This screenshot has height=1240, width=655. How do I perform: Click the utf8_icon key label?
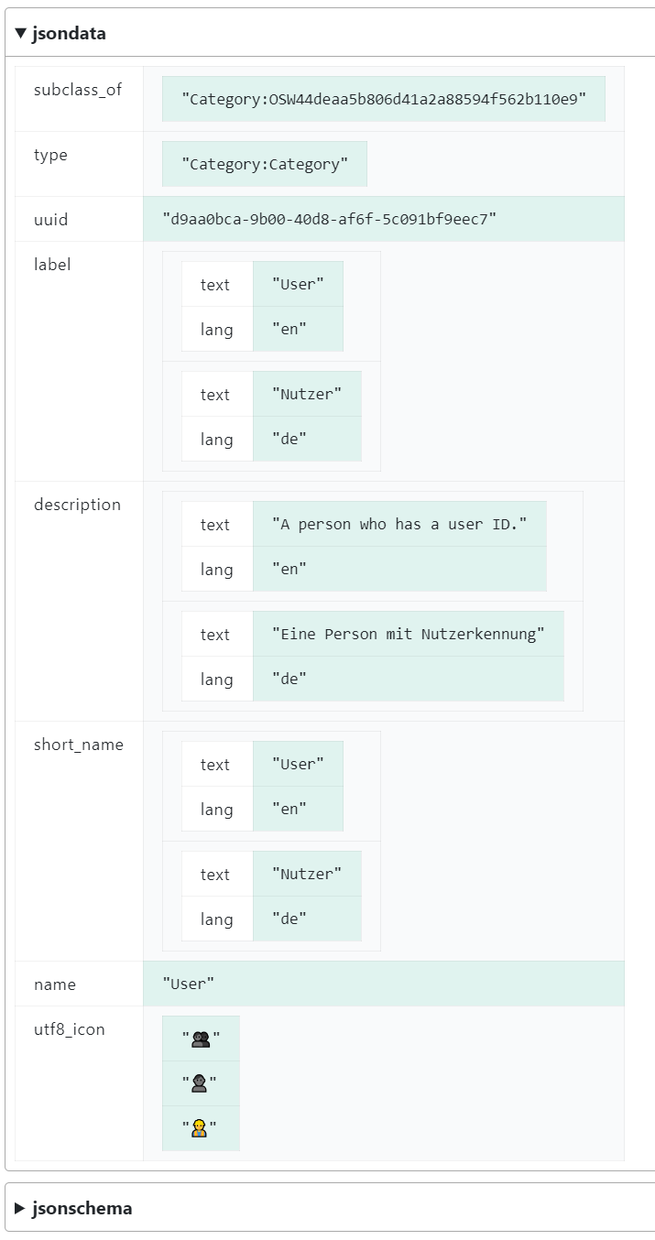pos(70,1029)
